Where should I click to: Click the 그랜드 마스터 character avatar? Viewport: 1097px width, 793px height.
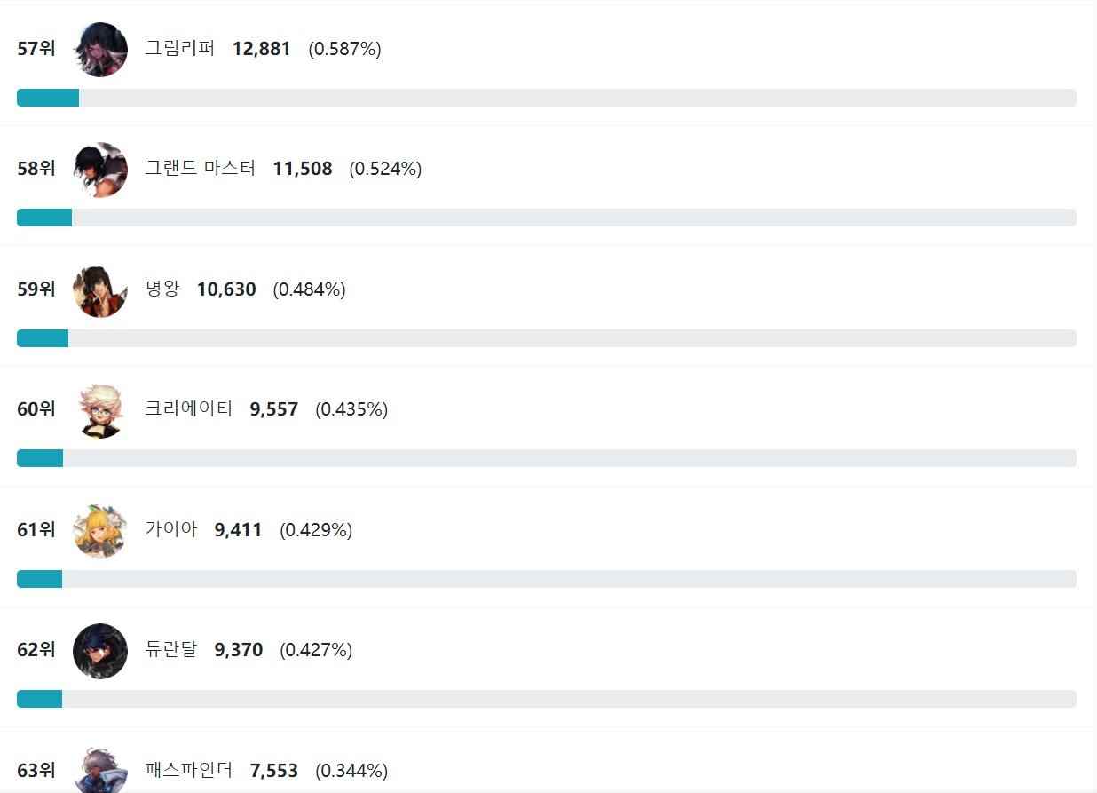pyautogui.click(x=100, y=170)
